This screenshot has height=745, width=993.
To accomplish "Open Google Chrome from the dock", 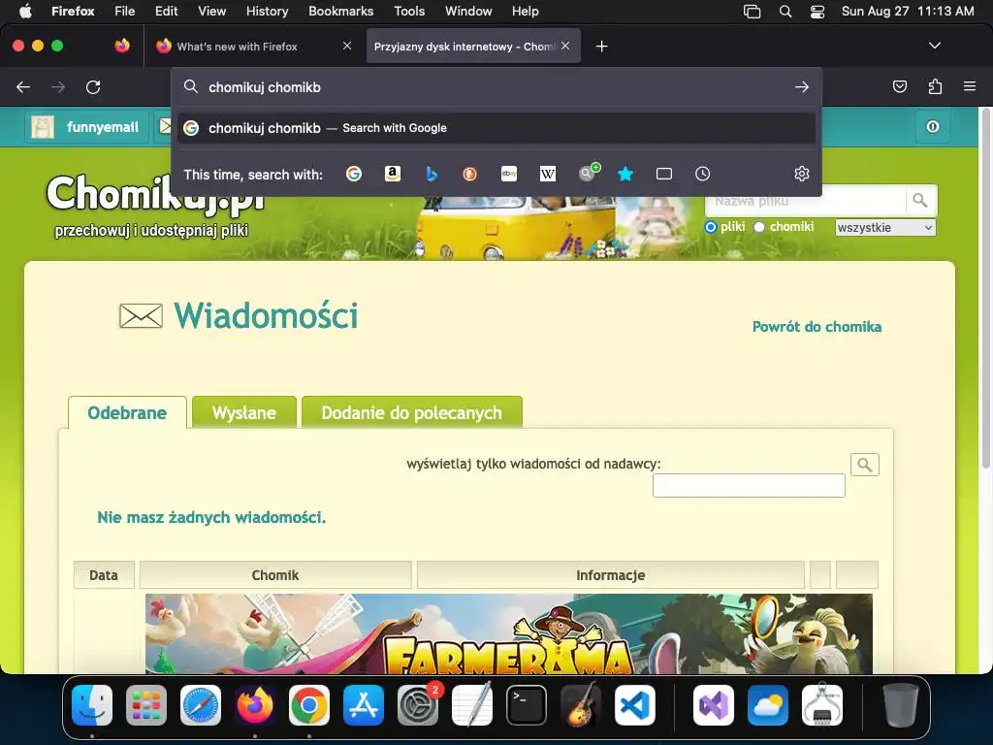I will click(x=309, y=705).
